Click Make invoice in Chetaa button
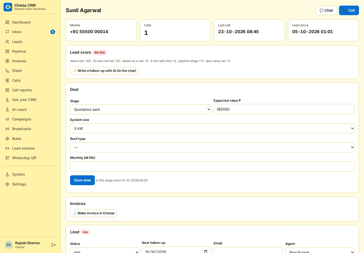 pyautogui.click(x=94, y=213)
